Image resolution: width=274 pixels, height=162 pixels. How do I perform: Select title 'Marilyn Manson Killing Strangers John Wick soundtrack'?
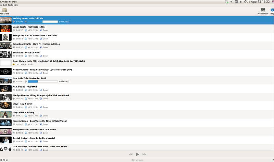[41, 96]
